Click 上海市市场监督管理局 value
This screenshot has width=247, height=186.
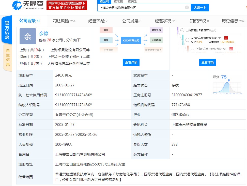click(189, 125)
